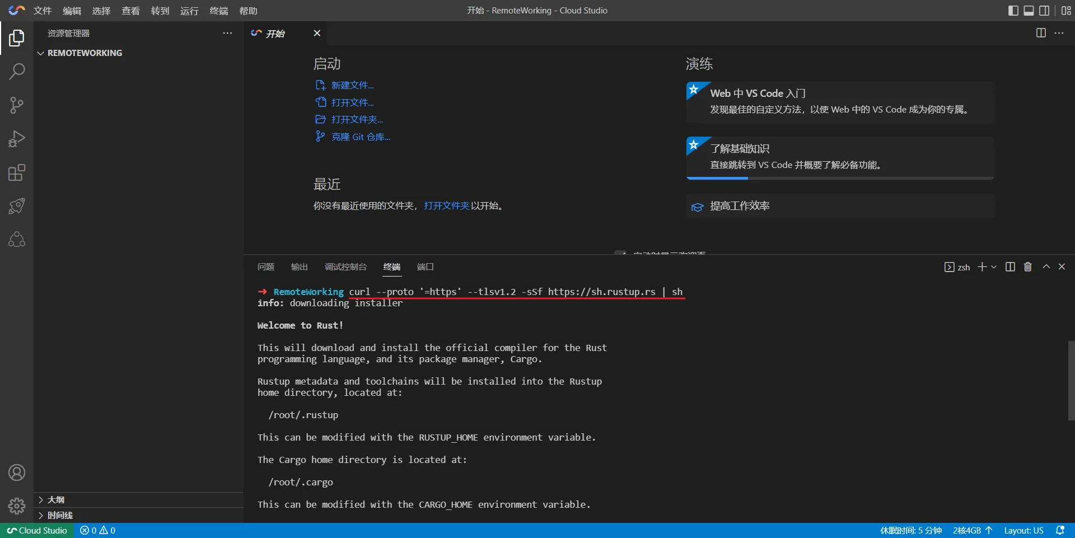Open the 终端 menu in menu bar
Viewport: 1075px width, 538px height.
(x=218, y=11)
